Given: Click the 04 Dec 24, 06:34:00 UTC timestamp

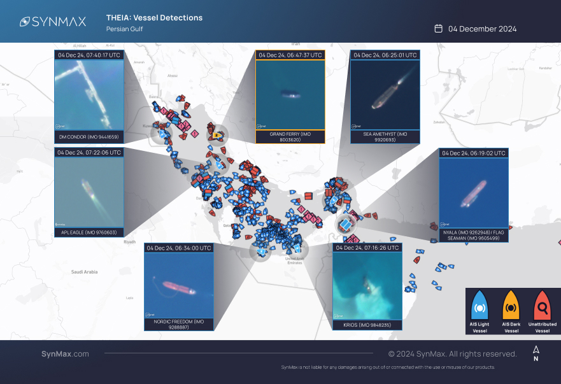Looking at the screenshot, I should click(x=179, y=248).
